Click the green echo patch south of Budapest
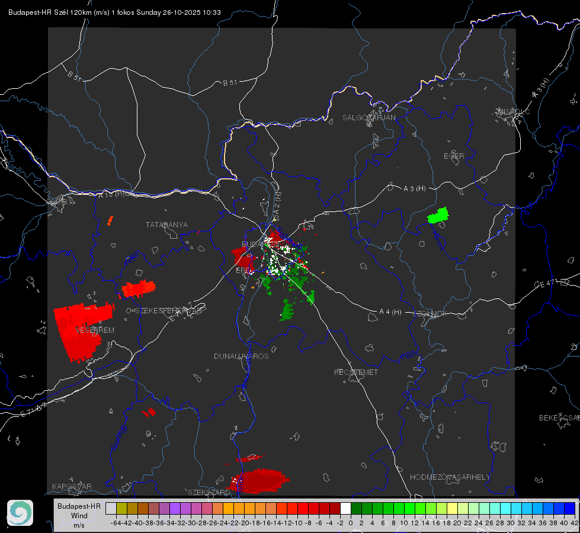Image resolution: width=580 pixels, height=533 pixels. pyautogui.click(x=287, y=310)
